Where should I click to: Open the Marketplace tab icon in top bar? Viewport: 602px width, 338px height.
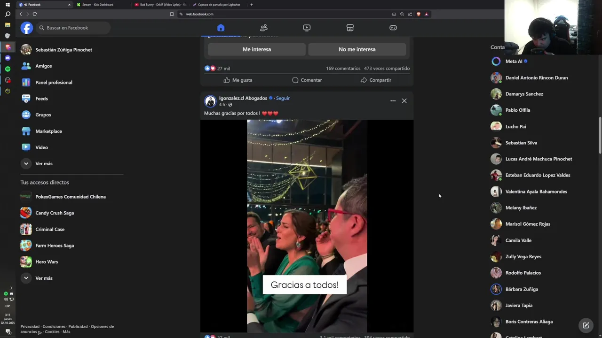click(350, 28)
